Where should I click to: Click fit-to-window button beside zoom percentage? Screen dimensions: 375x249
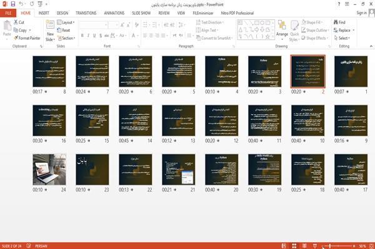(x=371, y=246)
